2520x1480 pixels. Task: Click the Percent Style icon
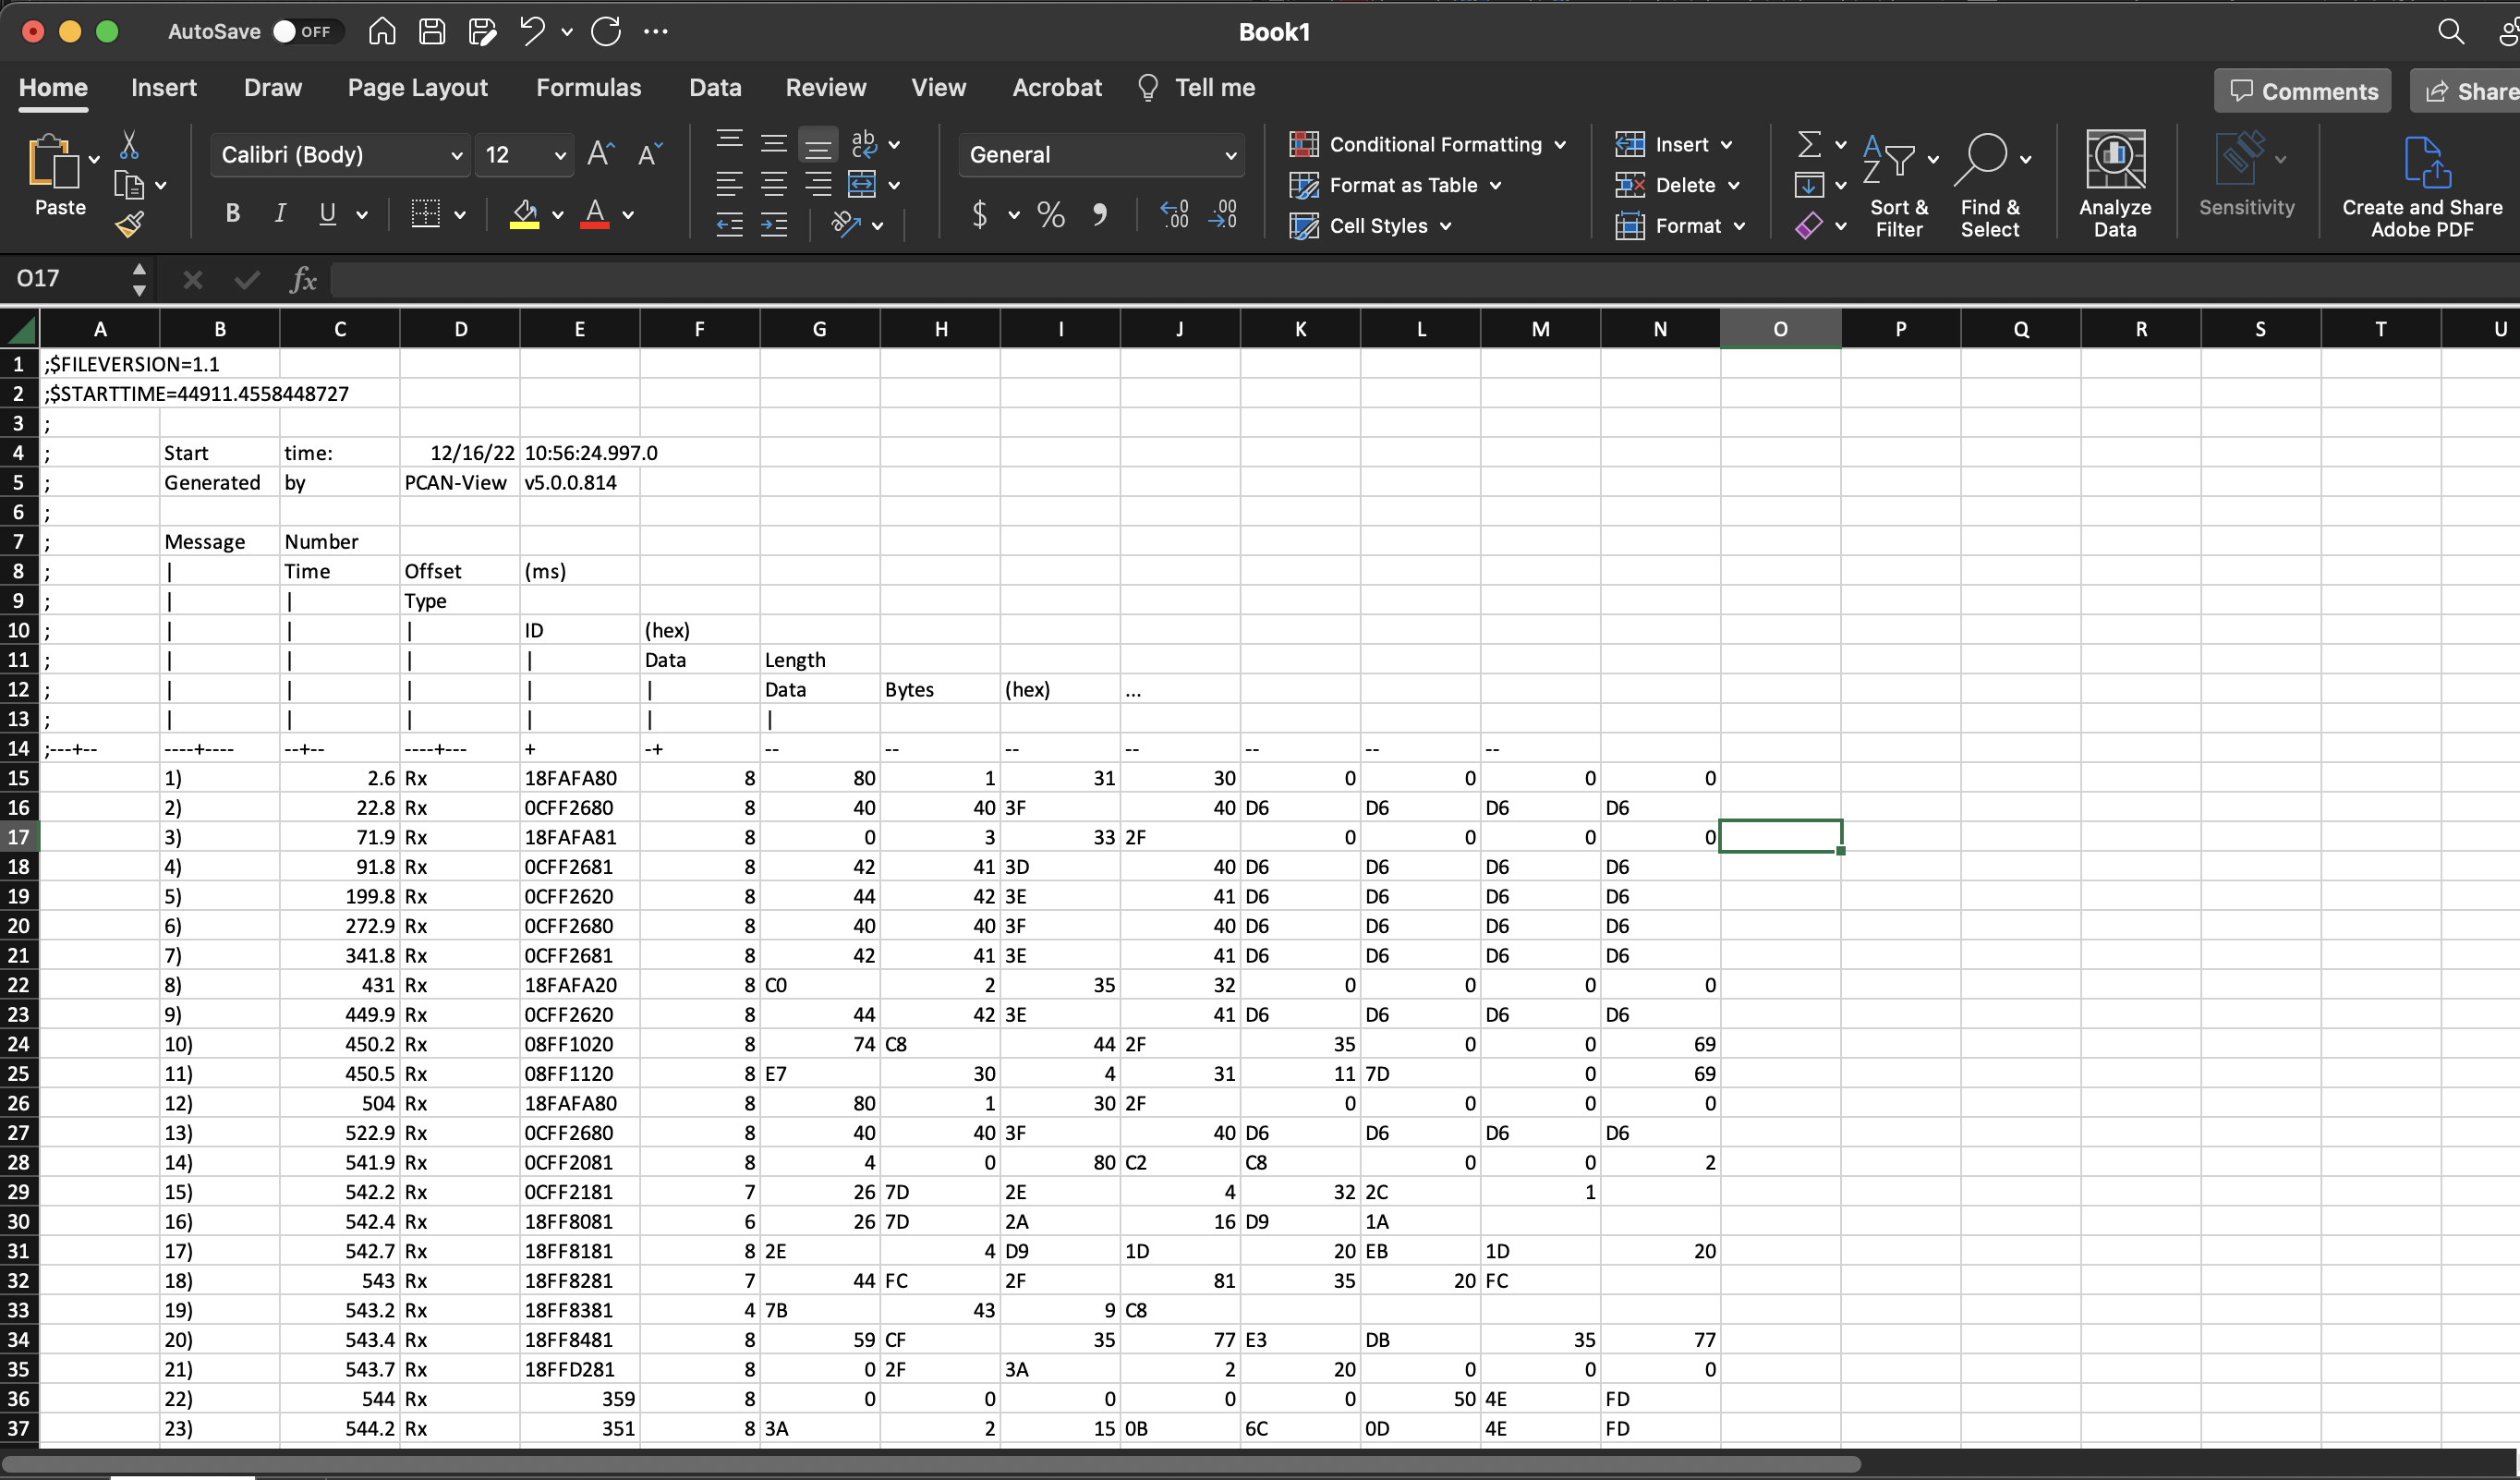pyautogui.click(x=1050, y=214)
